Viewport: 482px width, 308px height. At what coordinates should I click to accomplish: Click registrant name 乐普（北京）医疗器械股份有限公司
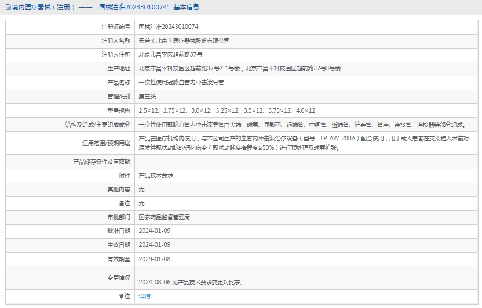[184, 41]
